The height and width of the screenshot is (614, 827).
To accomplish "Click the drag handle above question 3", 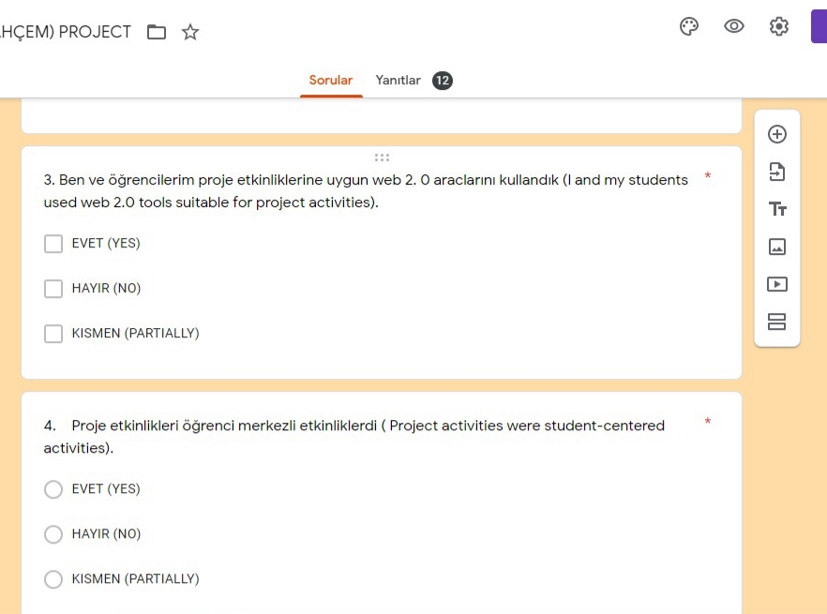I will (382, 157).
